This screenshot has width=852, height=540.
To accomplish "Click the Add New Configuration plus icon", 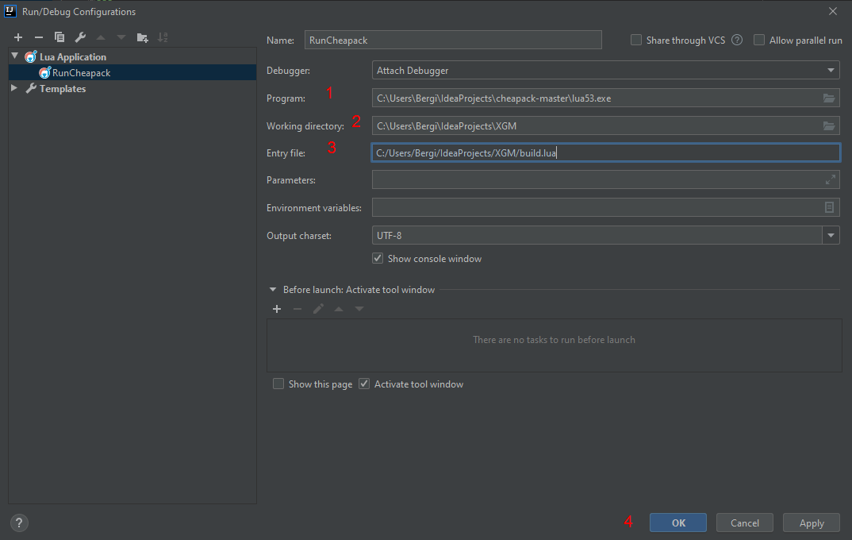I will click(x=18, y=37).
